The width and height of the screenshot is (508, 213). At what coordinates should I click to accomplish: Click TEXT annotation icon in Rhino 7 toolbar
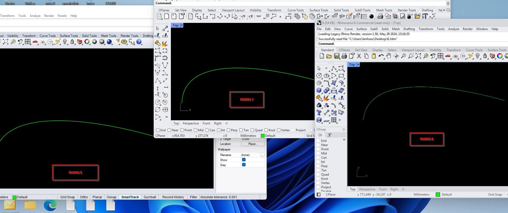pos(259,16)
